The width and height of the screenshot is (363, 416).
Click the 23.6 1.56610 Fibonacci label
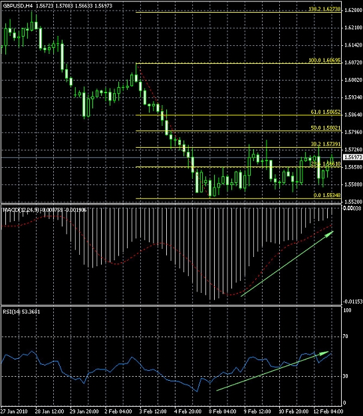325,164
